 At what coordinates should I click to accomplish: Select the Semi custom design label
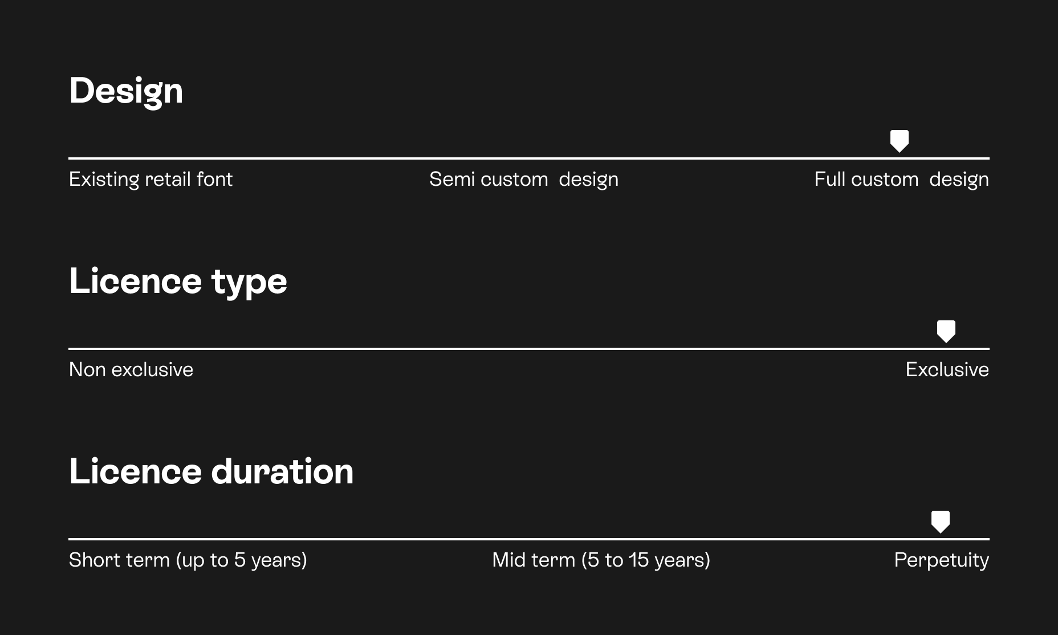(523, 180)
